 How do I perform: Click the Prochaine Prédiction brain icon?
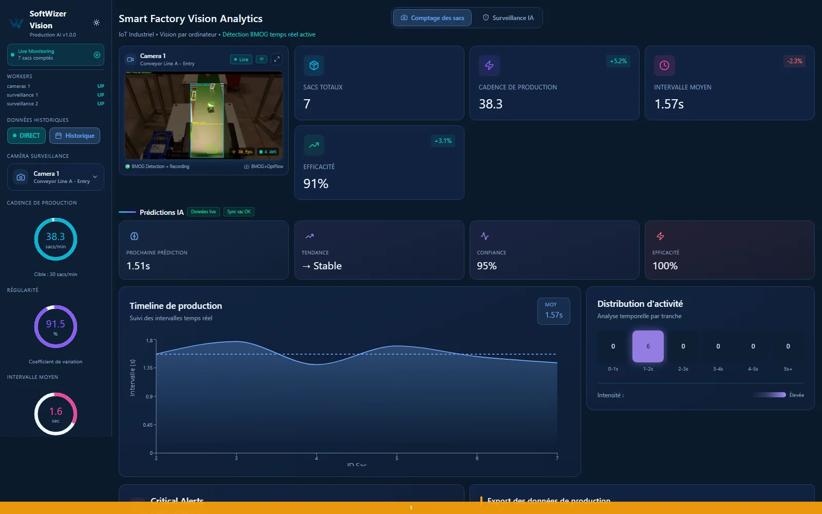pos(135,236)
